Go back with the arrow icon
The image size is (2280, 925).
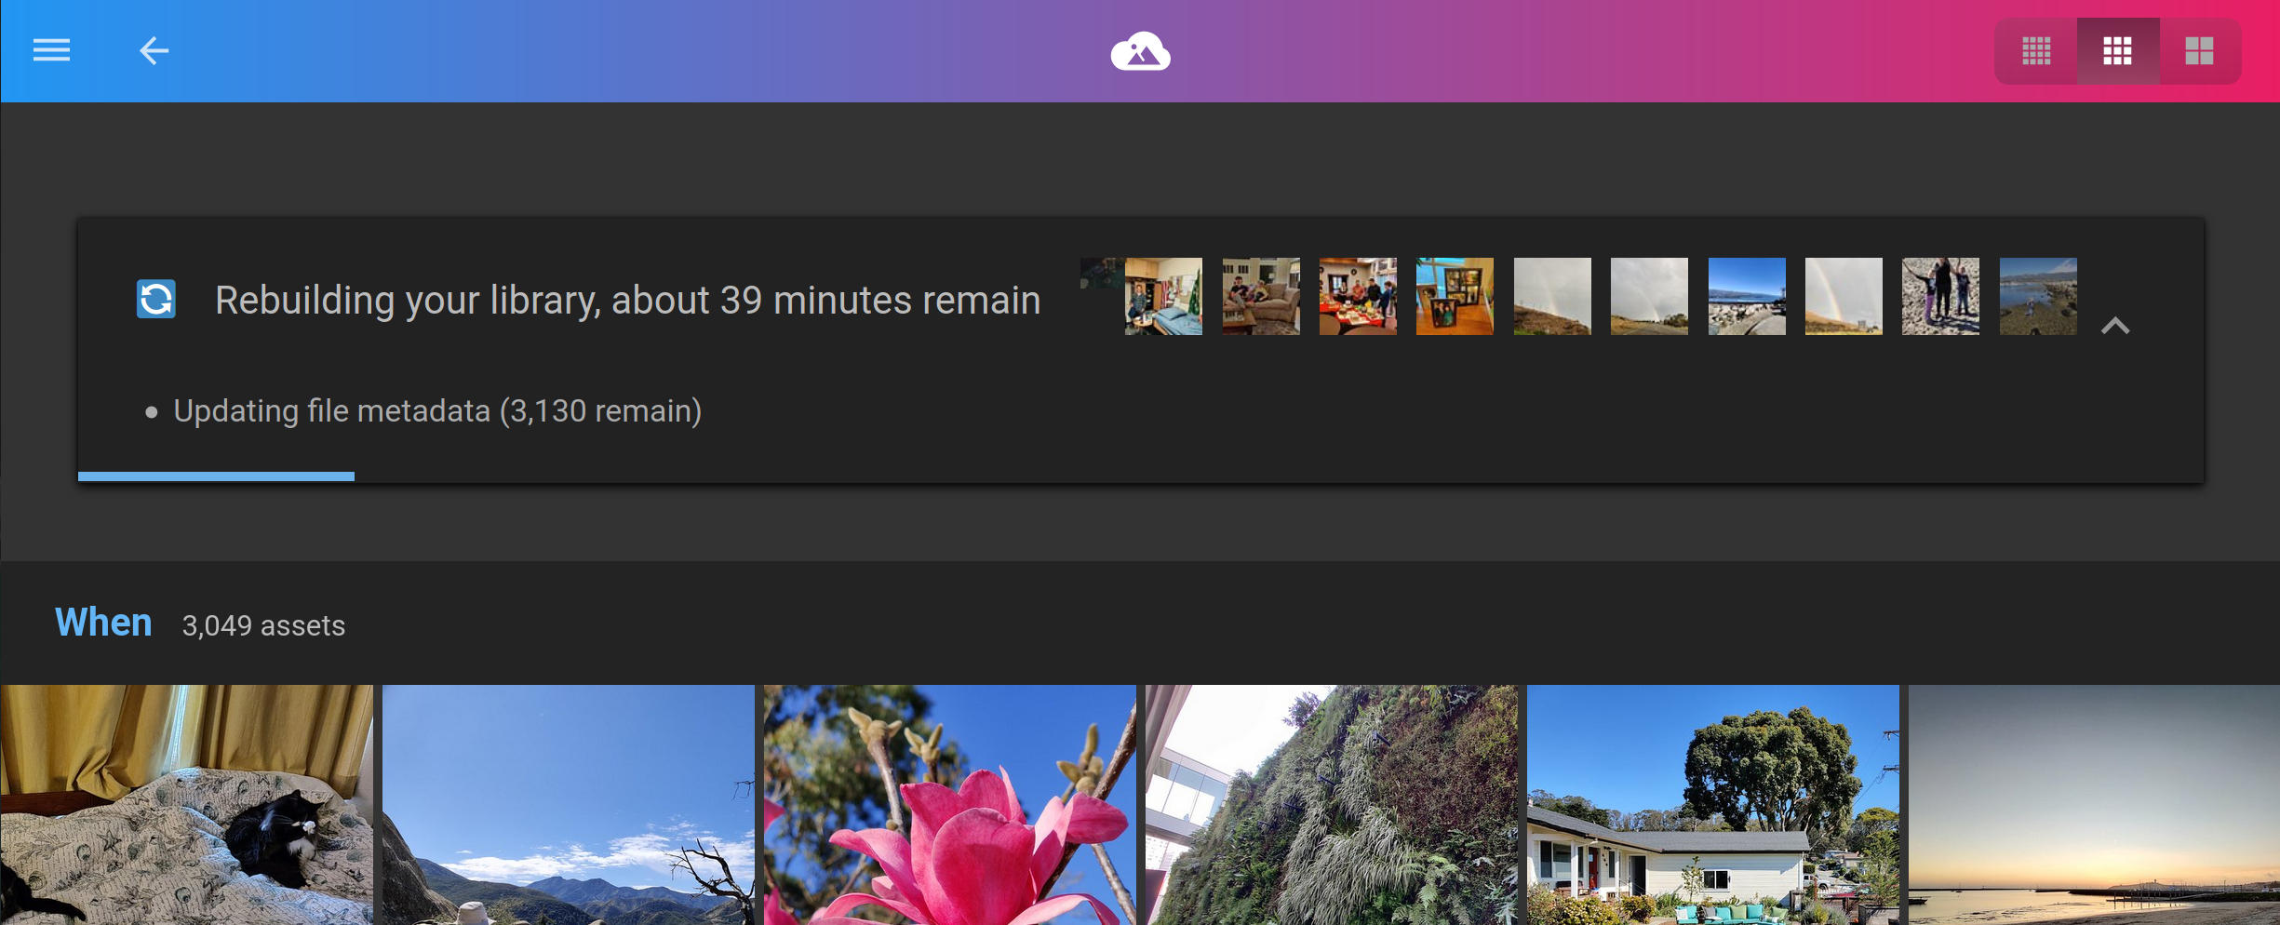tap(154, 50)
